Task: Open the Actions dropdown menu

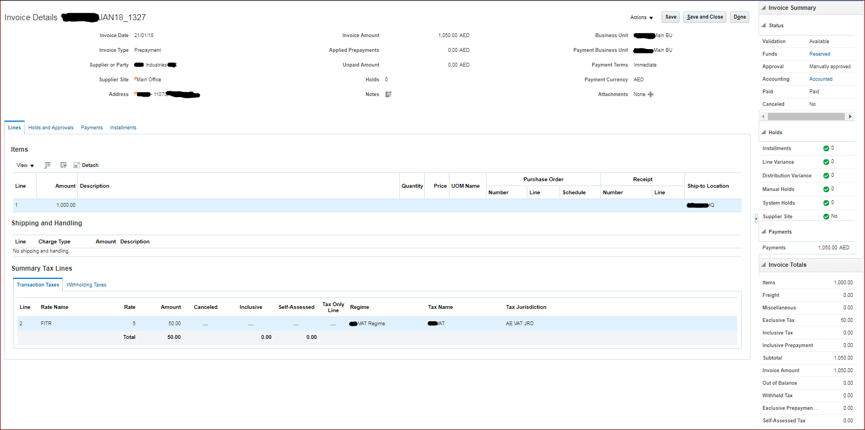Action: pyautogui.click(x=641, y=17)
